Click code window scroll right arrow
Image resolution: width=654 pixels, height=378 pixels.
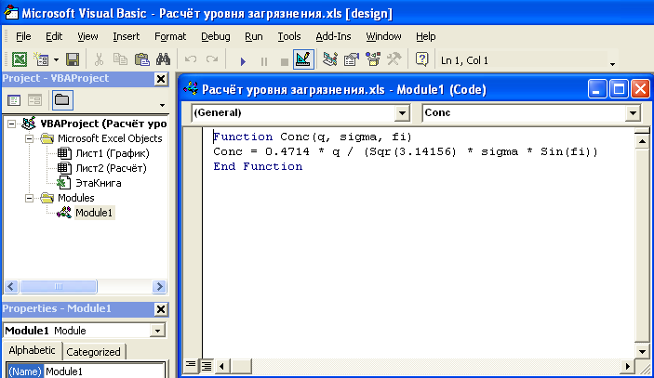(627, 366)
